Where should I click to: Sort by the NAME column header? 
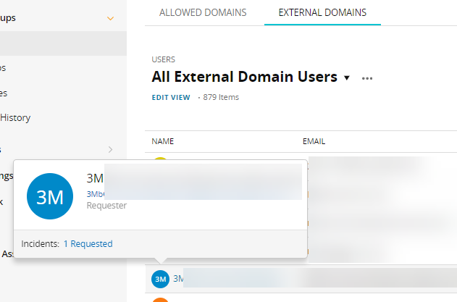(163, 141)
